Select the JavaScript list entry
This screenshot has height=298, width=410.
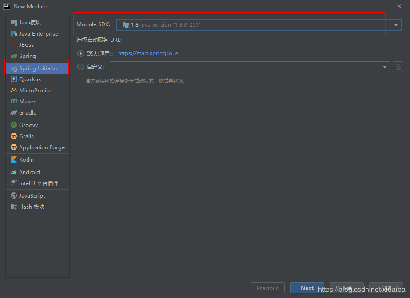pyautogui.click(x=37, y=195)
